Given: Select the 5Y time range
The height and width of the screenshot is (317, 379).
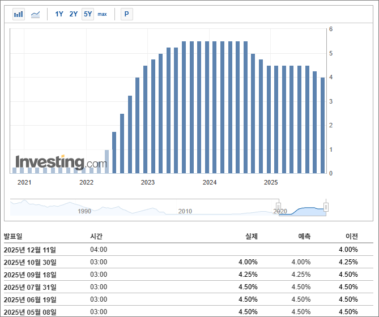Looking at the screenshot, I should 87,14.
